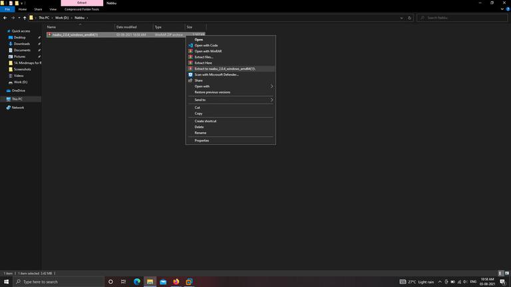The width and height of the screenshot is (511, 287).
Task: Open address bar history dropdown
Action: coord(401,18)
